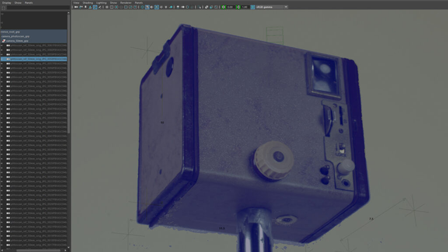Select the highlighted photoscan 0058 camera item

(37, 59)
